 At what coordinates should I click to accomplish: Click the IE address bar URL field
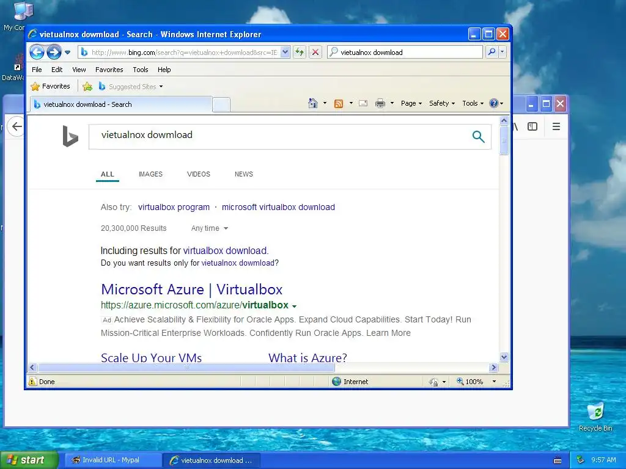(184, 53)
